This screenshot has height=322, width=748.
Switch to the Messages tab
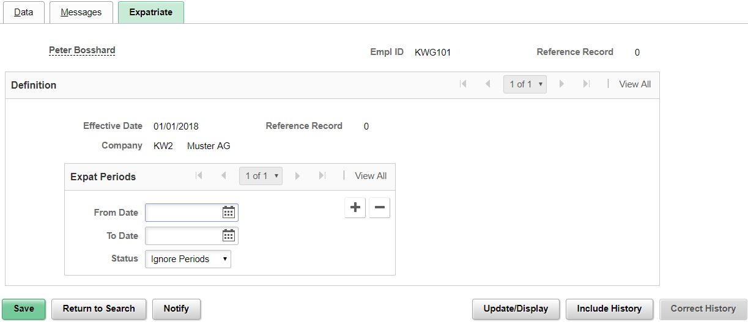(x=81, y=12)
